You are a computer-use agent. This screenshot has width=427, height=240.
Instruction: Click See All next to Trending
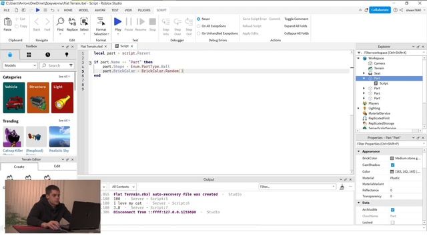(64, 121)
